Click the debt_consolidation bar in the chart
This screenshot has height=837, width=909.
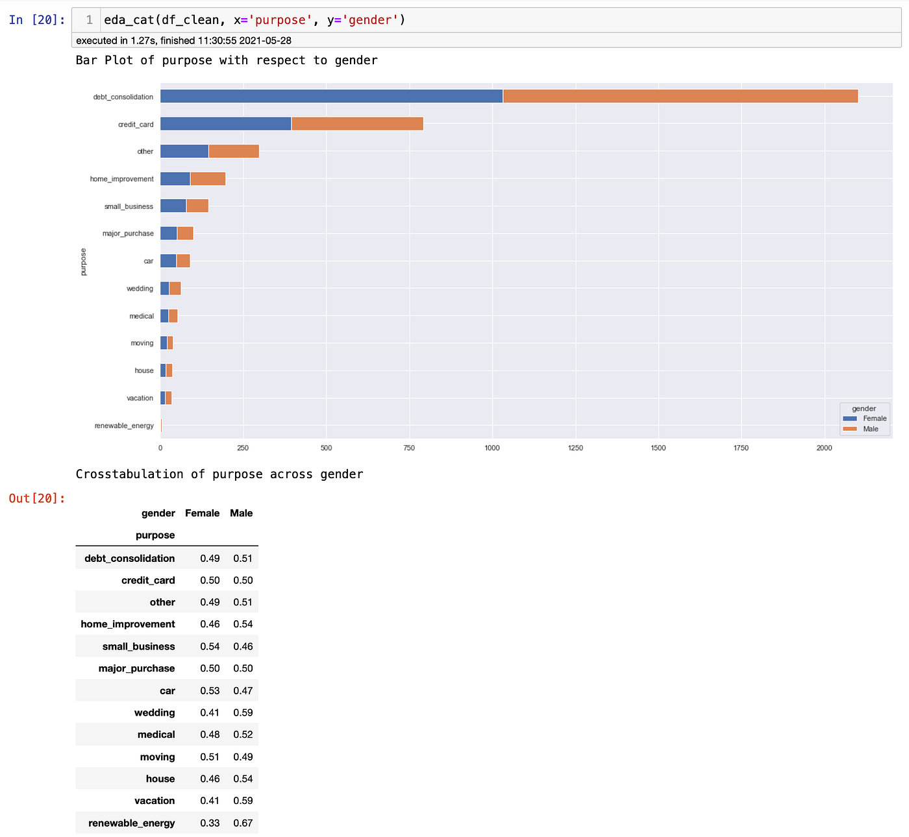click(454, 95)
